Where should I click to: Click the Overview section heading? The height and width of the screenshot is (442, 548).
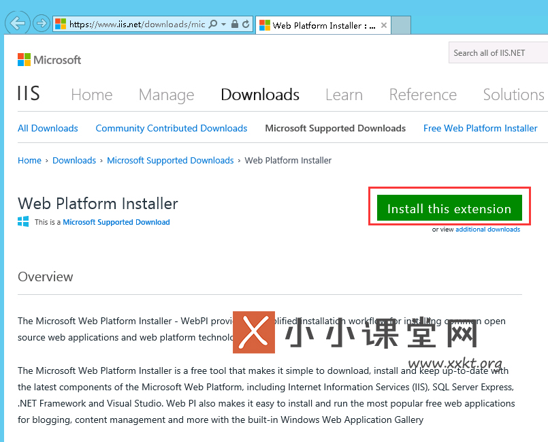46,277
